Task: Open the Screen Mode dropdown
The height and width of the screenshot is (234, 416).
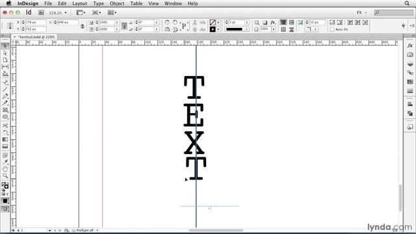Action: point(96,12)
